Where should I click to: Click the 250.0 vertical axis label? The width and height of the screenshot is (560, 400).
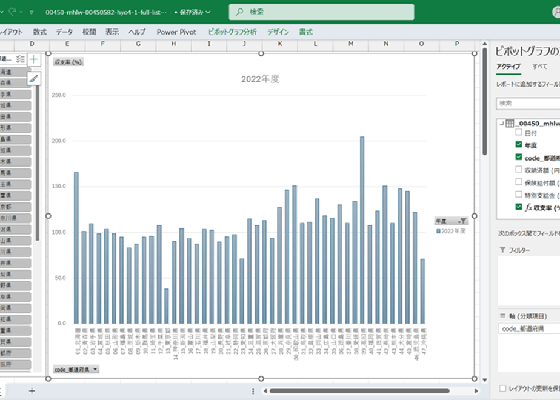[59, 95]
